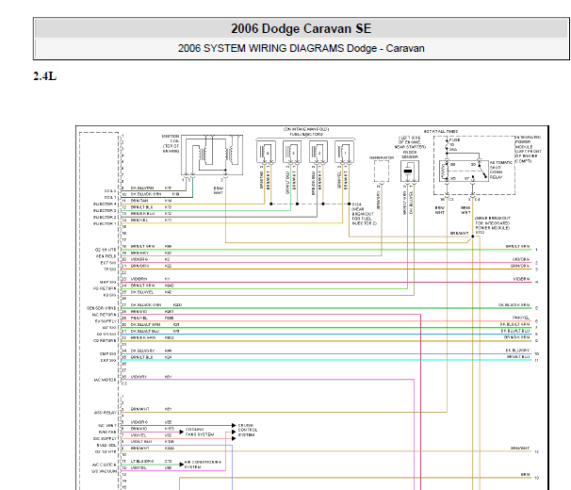Screen dimensions: 571x490
Task: Click the S124 splice note near injector wires
Action: tap(364, 214)
